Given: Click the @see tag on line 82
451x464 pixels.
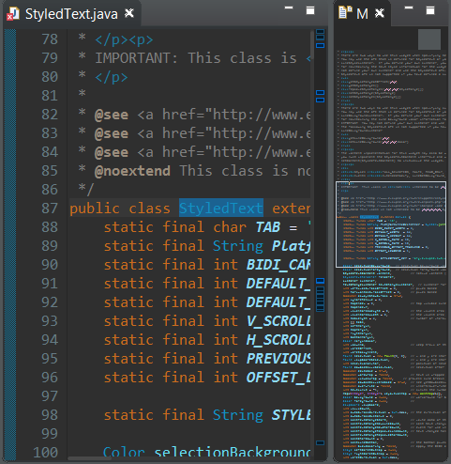Looking at the screenshot, I should tap(112, 115).
